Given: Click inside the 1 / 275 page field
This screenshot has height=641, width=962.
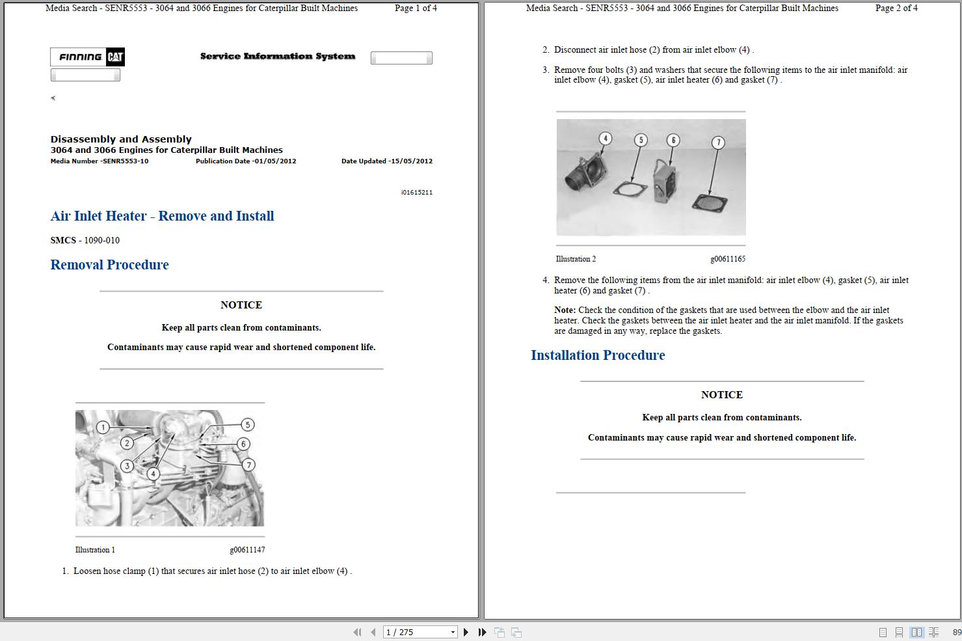Looking at the screenshot, I should (x=410, y=632).
